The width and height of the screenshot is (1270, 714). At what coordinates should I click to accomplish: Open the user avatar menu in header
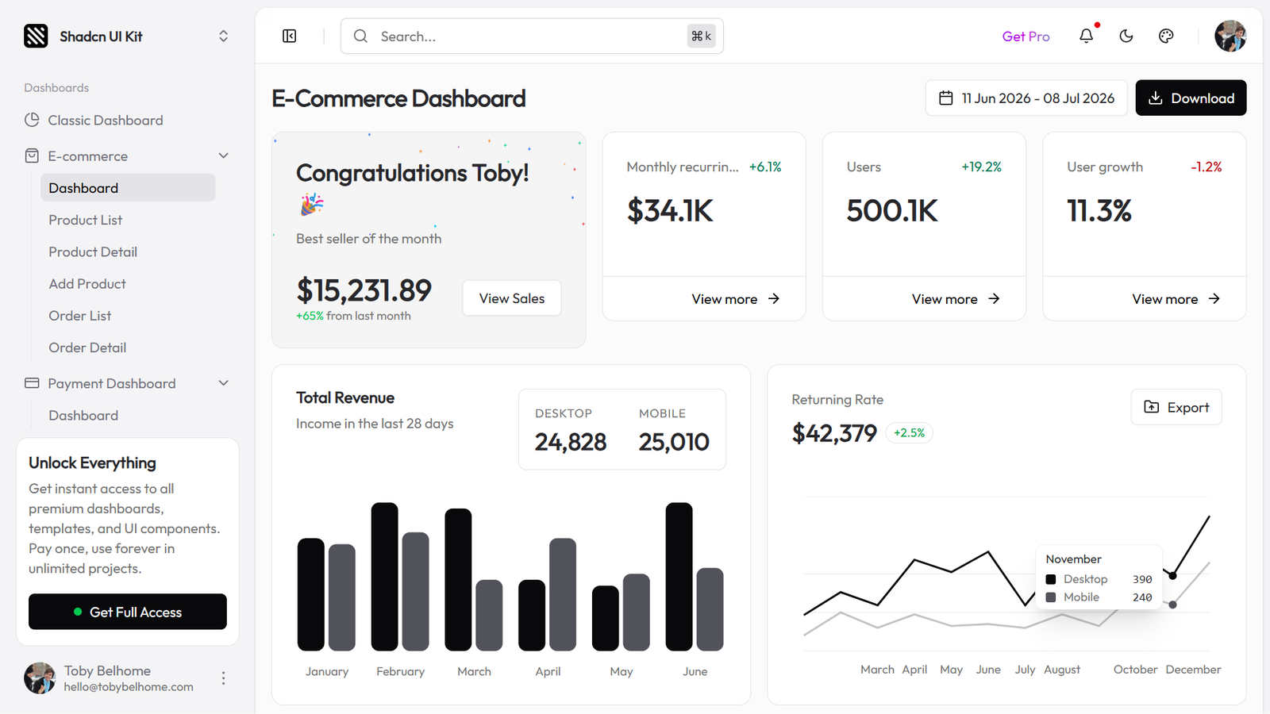(1230, 36)
